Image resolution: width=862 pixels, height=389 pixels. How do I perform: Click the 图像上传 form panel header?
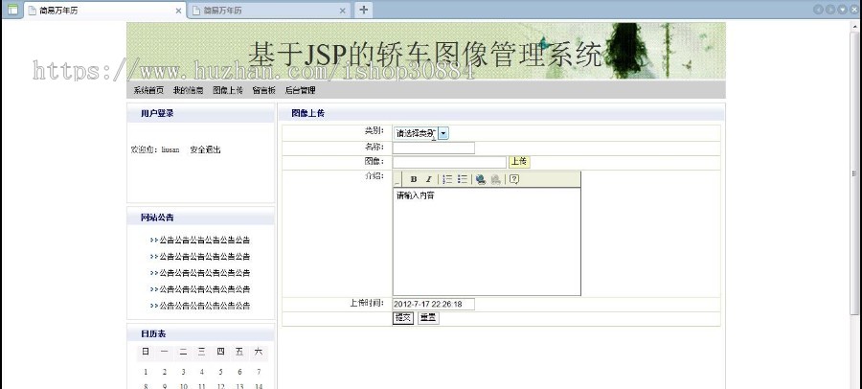500,113
